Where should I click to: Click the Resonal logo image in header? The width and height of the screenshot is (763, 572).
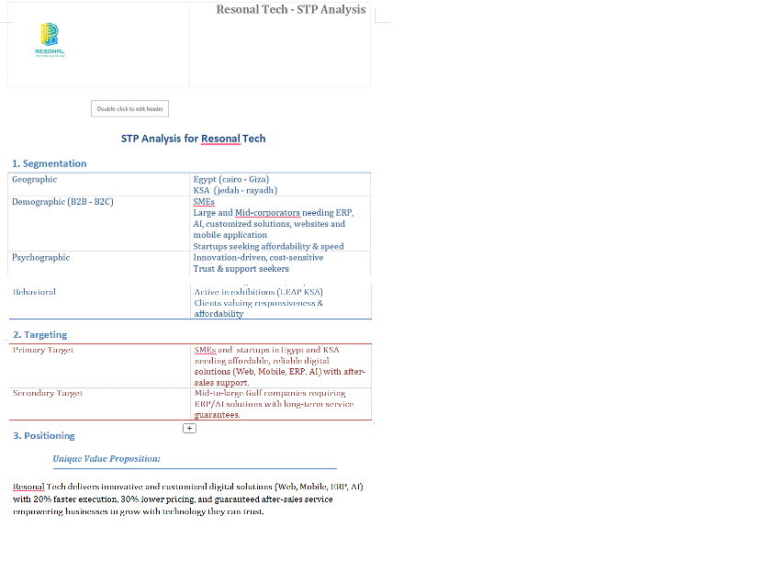coord(50,39)
